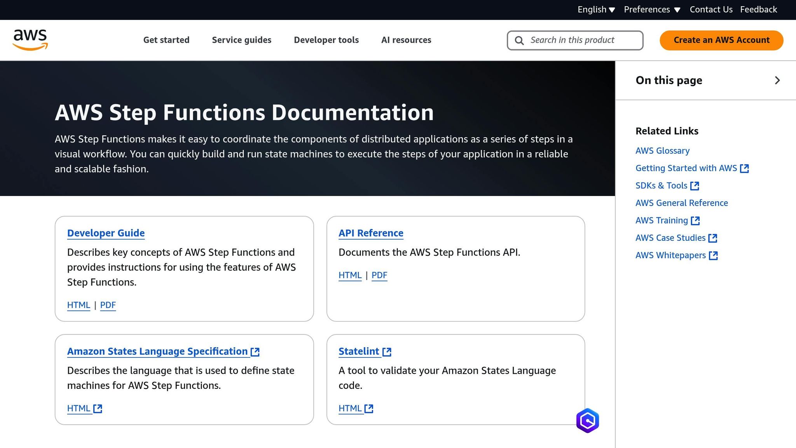Click the external link icon beside AWS Training
The height and width of the screenshot is (448, 796).
tap(695, 220)
